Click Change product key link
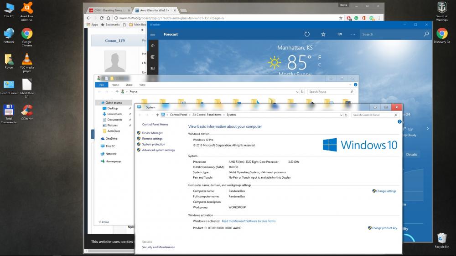The width and height of the screenshot is (456, 256). [384, 228]
